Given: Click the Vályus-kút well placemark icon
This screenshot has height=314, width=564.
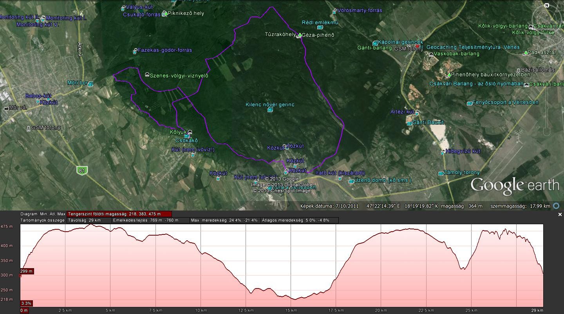Looking at the screenshot, I should 123,8.
